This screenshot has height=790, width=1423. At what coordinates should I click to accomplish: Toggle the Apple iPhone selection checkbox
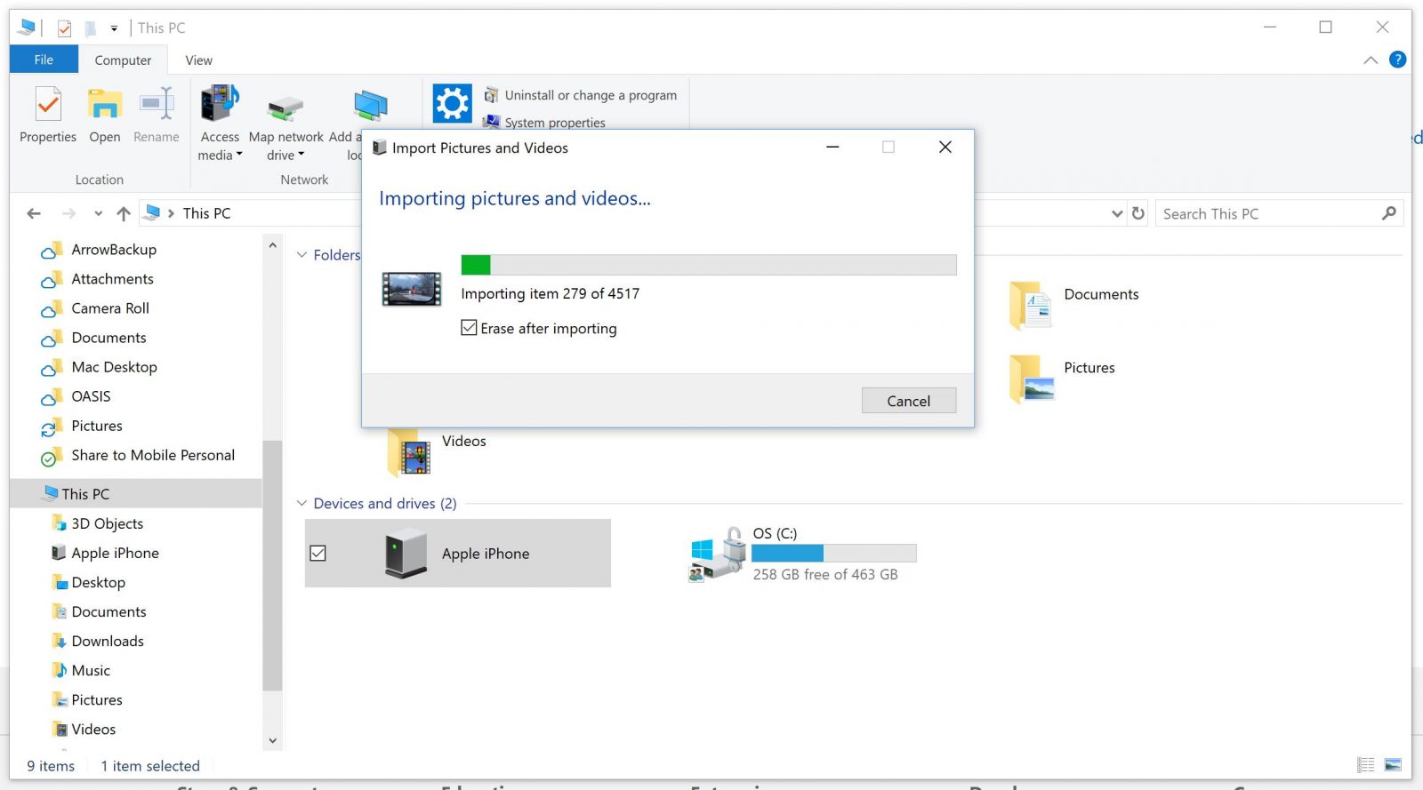point(318,553)
